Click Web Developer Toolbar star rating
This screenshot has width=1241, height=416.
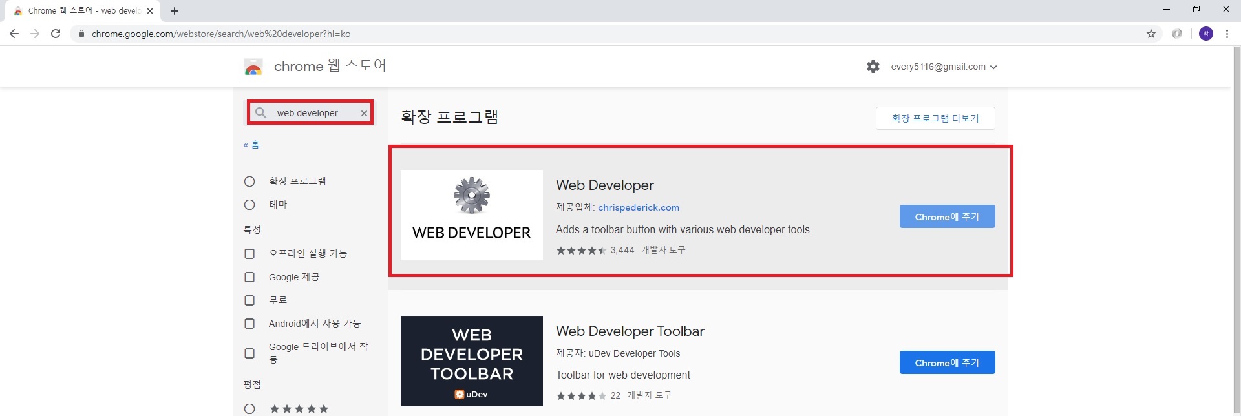[x=581, y=396]
